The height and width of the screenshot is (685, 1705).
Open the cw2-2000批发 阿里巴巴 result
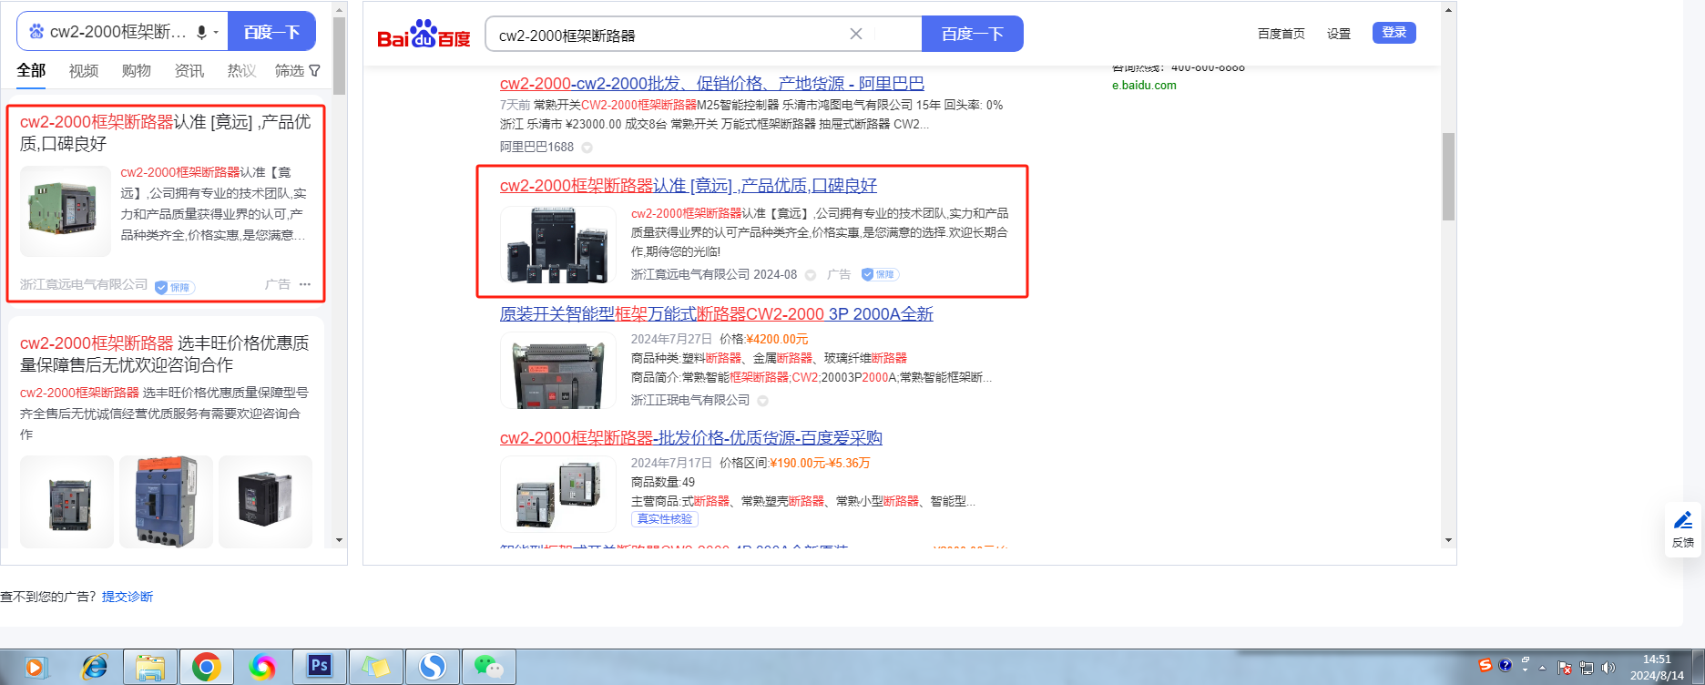[712, 84]
